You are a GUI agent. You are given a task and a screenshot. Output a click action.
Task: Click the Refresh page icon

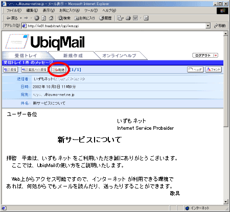click(x=44, y=18)
